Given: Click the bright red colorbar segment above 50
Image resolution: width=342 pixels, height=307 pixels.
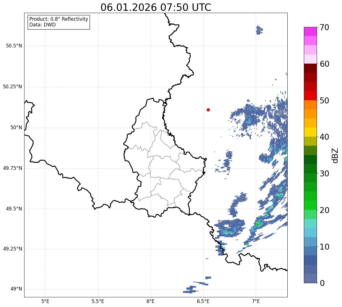Looking at the screenshot, I should (310, 96).
